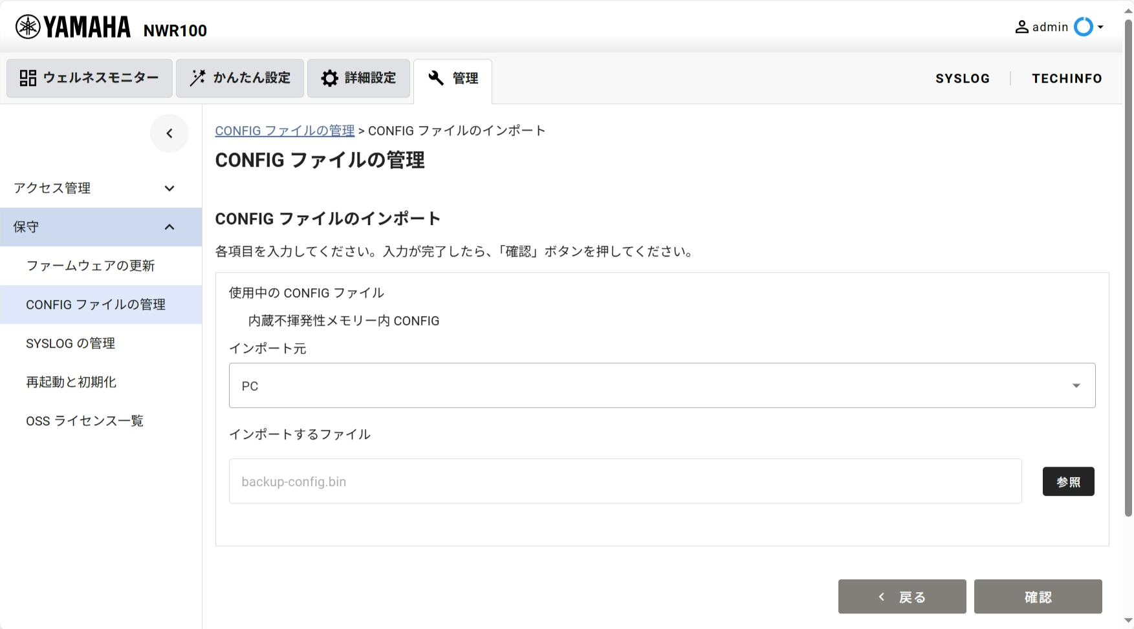This screenshot has height=629, width=1134.
Task: Click the blue circular status icon
Action: pos(1083,27)
